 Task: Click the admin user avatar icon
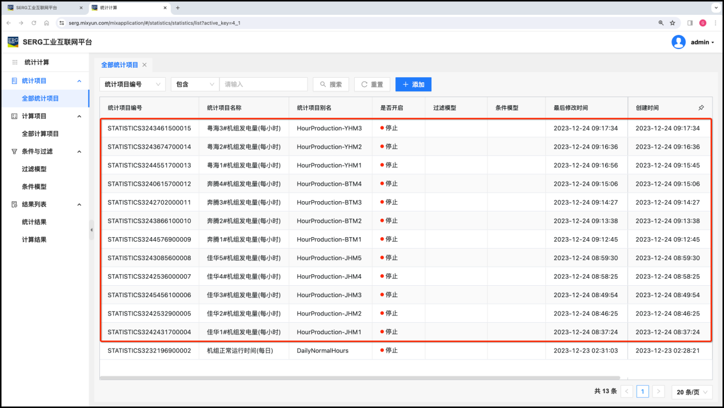pyautogui.click(x=678, y=42)
